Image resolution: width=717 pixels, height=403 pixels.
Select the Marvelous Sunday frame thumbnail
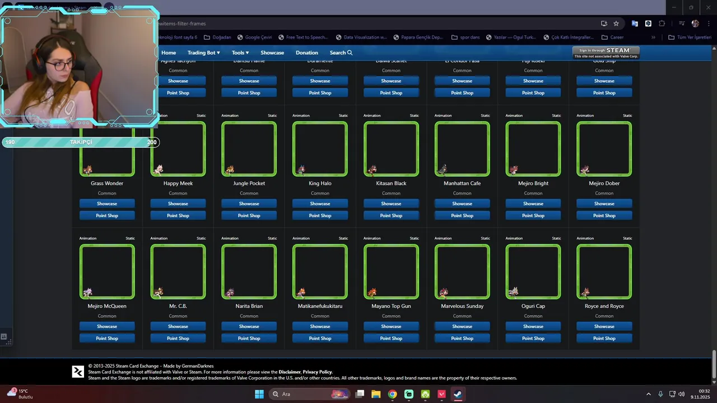462,271
